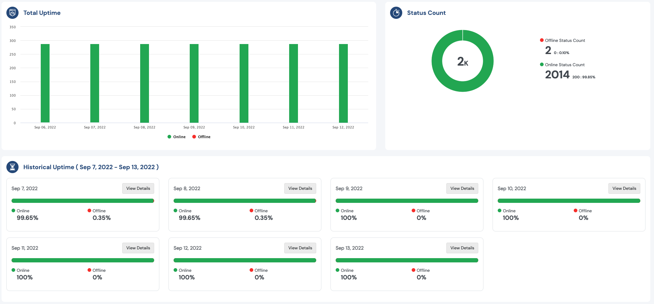Click the Online Status Count label
Screen dimensions: 654x304
click(565, 65)
